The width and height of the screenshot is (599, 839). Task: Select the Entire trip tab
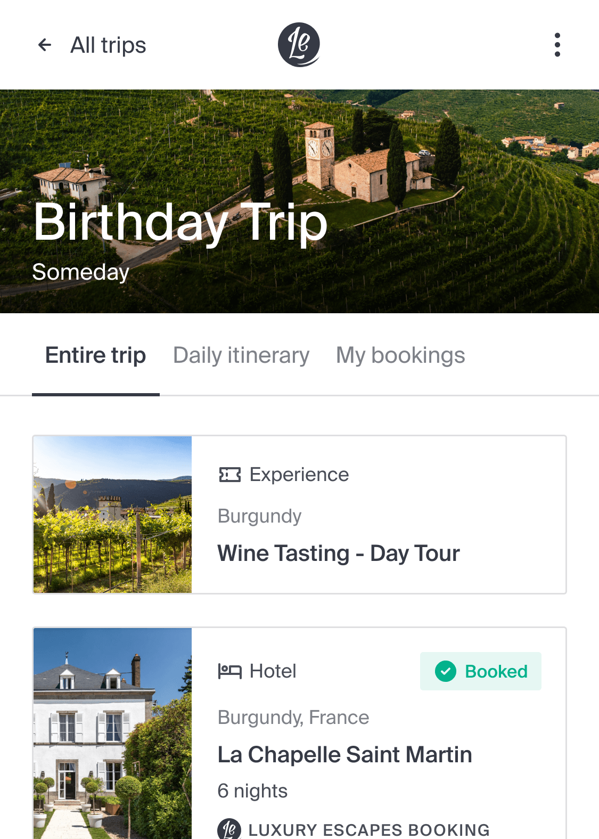(96, 355)
